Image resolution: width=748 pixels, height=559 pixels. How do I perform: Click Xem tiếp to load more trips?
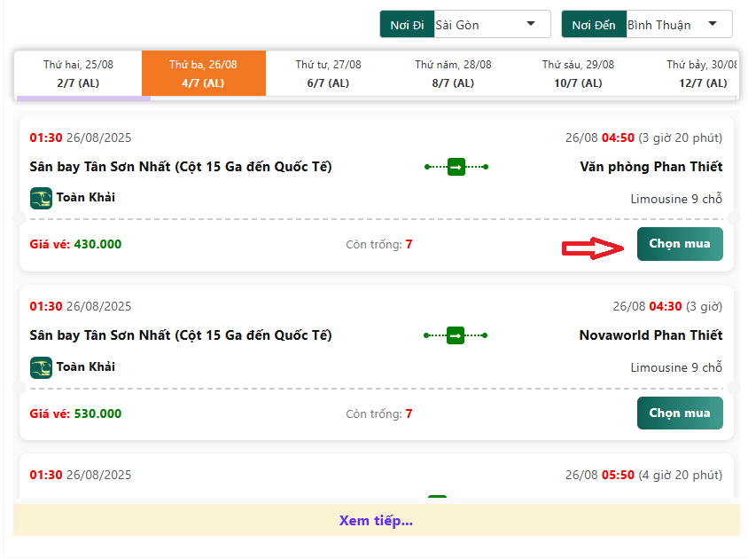coord(376,521)
